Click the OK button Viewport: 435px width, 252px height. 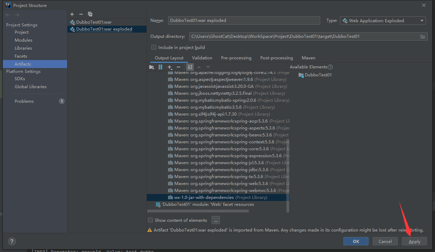click(356, 241)
